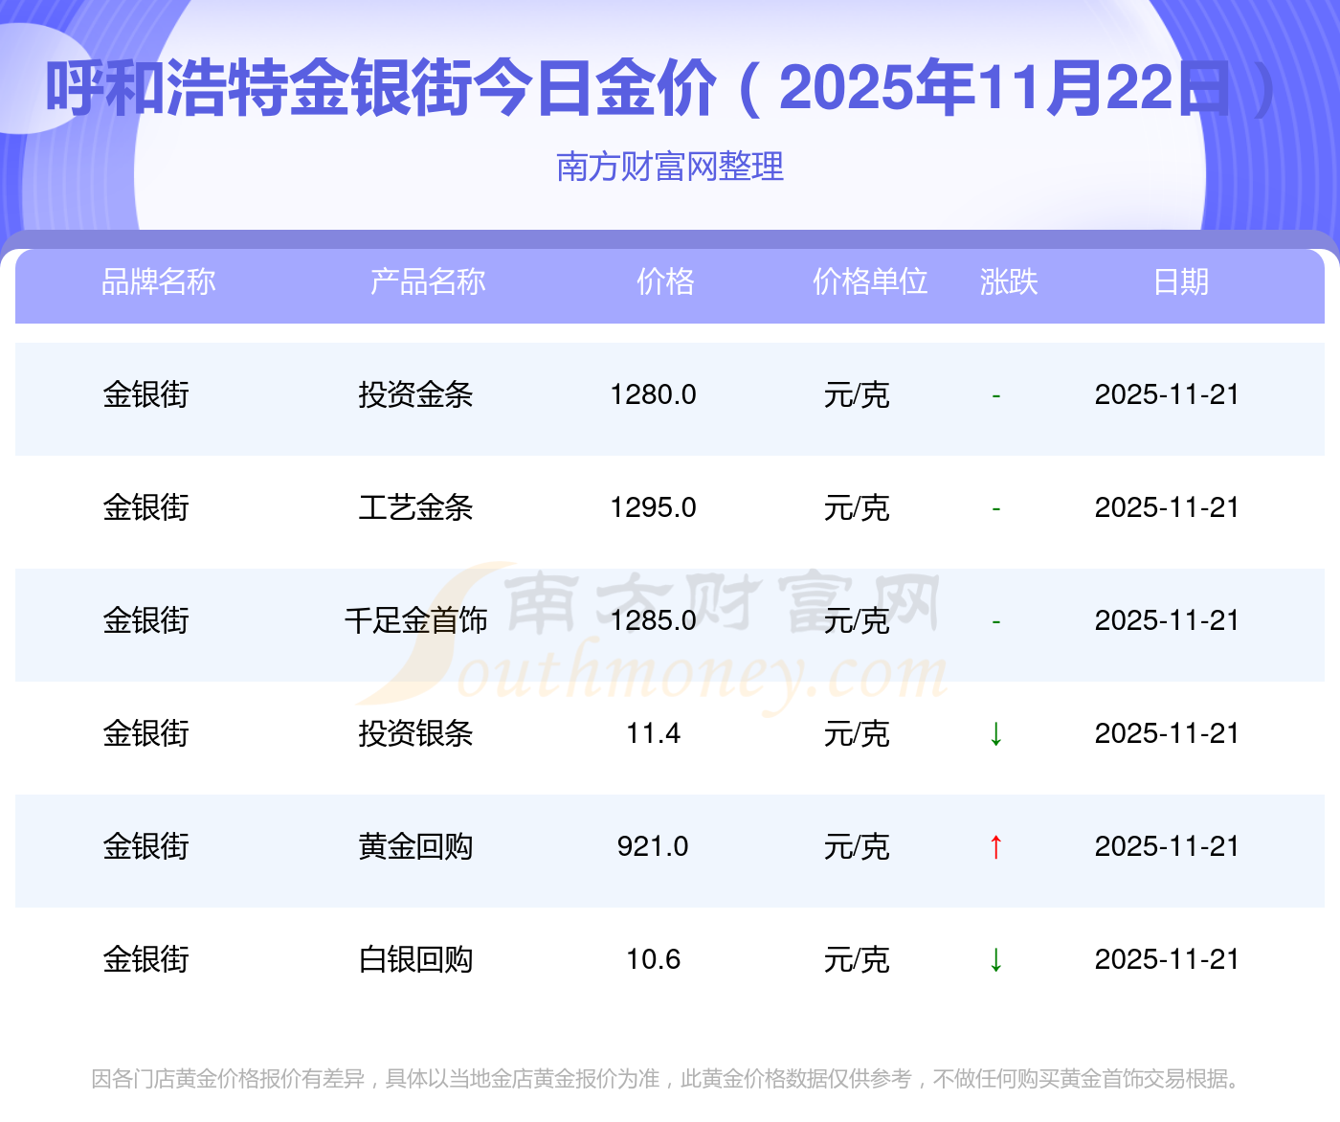1340x1122 pixels.
Task: Click the 1295.0 price of 工艺金条
Action: 654,508
